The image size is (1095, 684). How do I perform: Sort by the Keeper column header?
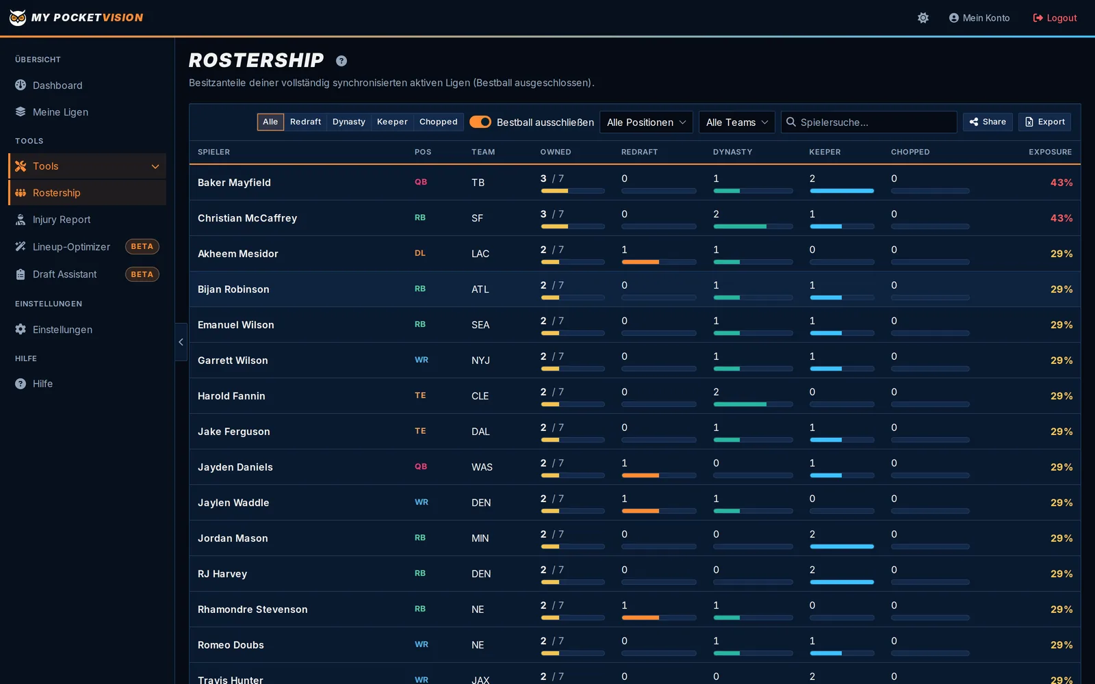tap(825, 152)
